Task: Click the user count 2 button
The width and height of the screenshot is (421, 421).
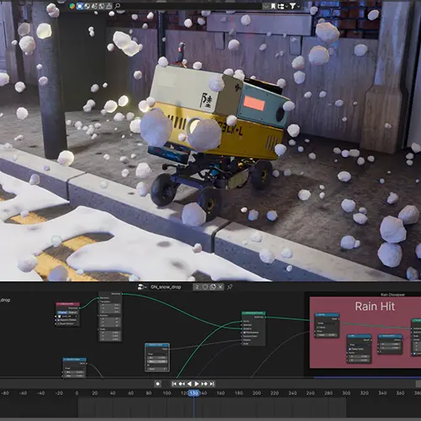Action: 197,287
